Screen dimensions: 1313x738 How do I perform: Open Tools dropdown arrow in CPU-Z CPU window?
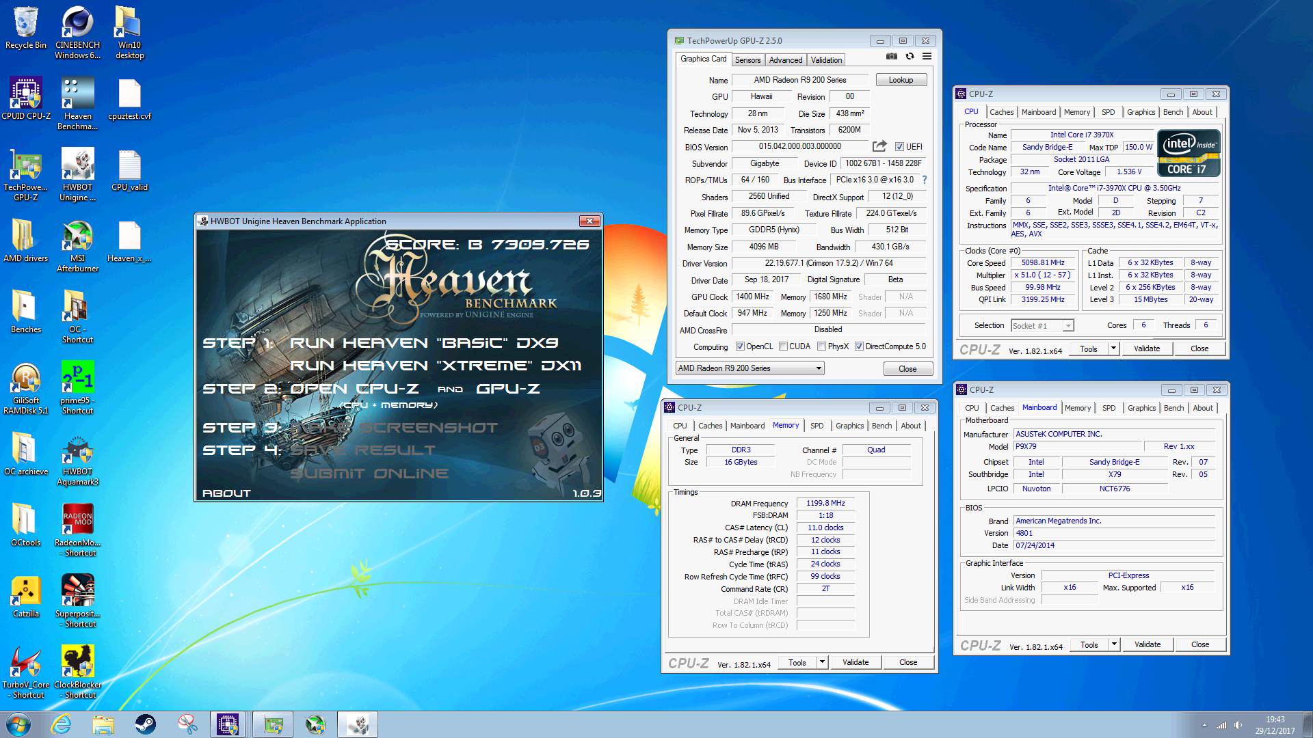[x=1113, y=348]
